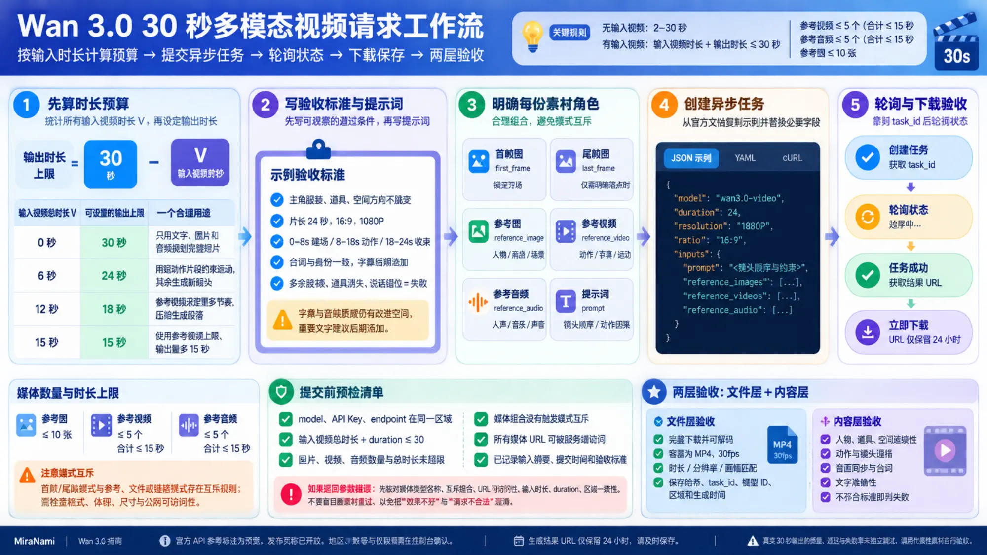
Task: Click the table header 可设置的输出上限
Action: pos(114,213)
